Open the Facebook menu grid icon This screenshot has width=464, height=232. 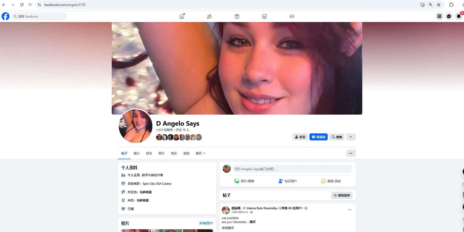(439, 16)
